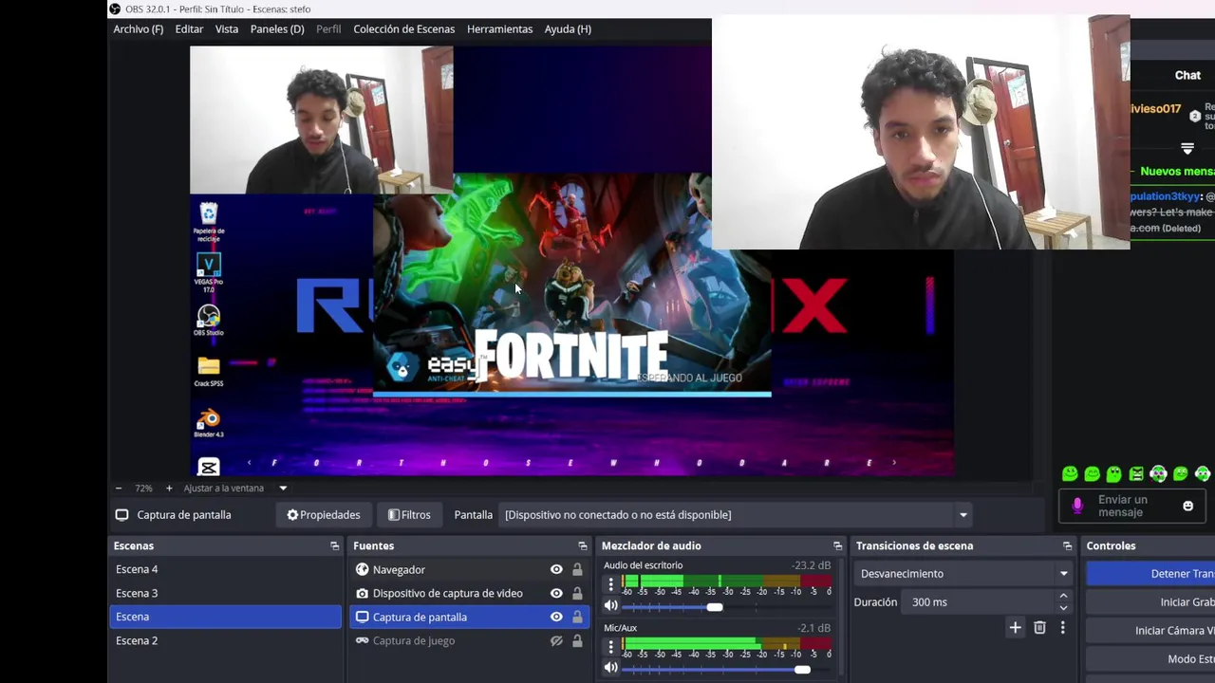Viewport: 1215px width, 683px height.
Task: Select the highlighted Escena scene
Action: click(225, 617)
